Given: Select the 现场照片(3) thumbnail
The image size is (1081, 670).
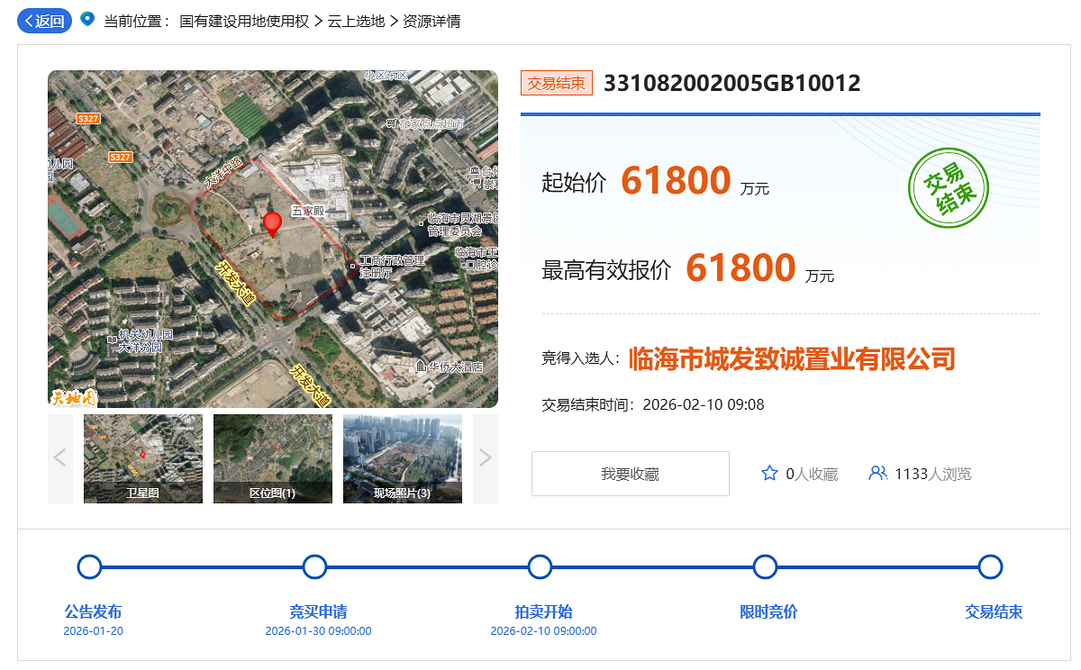Looking at the screenshot, I should point(403,458).
